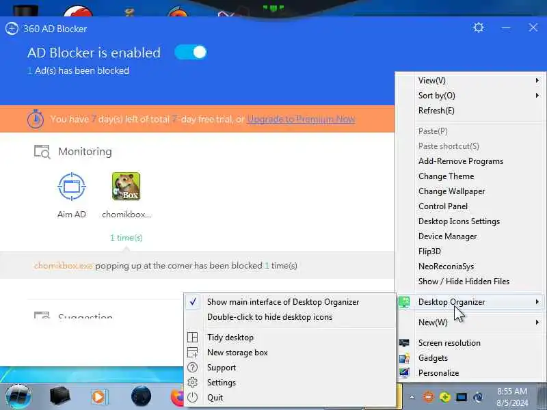Screen dimensions: 547x410
Task: Expand the Sort by(O) submenu arrow
Action: [x=537, y=96]
